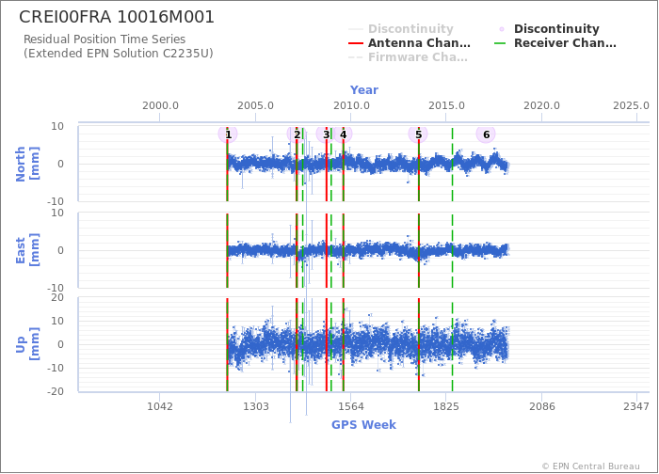Open the EPN Central Bureau credit link
659x474 pixels.
pos(591,466)
